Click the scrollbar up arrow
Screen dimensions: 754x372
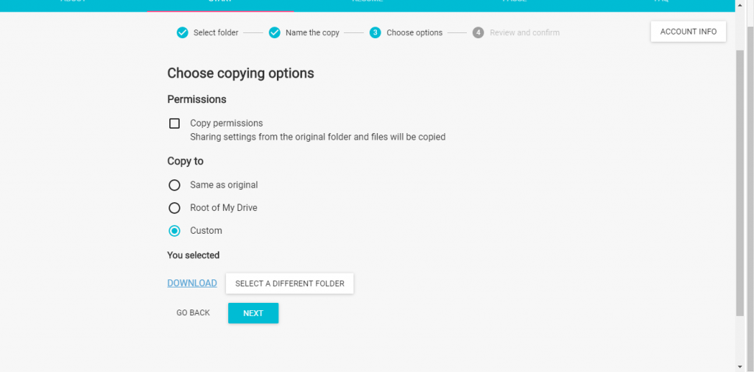740,4
